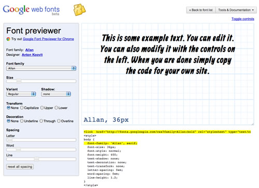This screenshot has width=259, height=188.
Task: Adjust the Size slider handle
Action: pos(19,81)
